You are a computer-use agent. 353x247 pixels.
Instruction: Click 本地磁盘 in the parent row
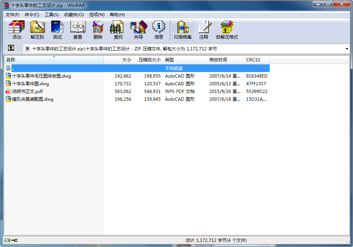point(174,68)
